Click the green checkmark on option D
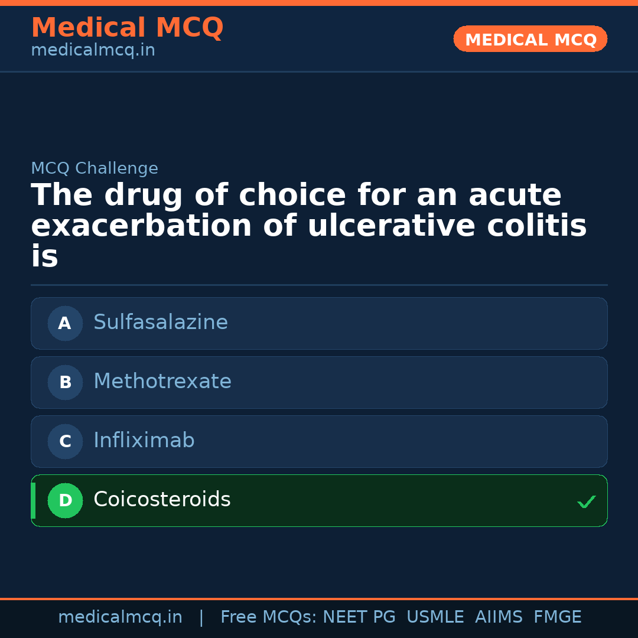The image size is (638, 638). 587,502
